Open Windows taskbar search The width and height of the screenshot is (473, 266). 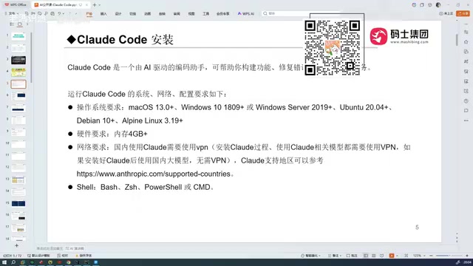(x=13, y=262)
